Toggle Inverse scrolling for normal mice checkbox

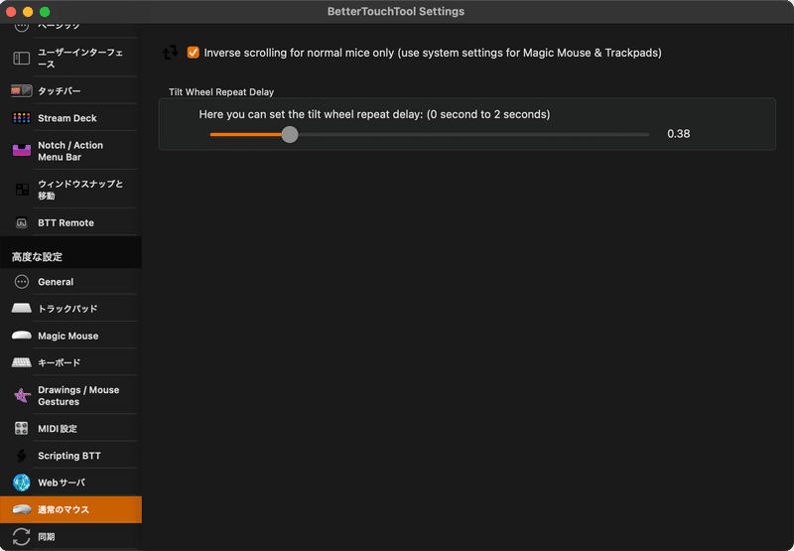pos(193,53)
